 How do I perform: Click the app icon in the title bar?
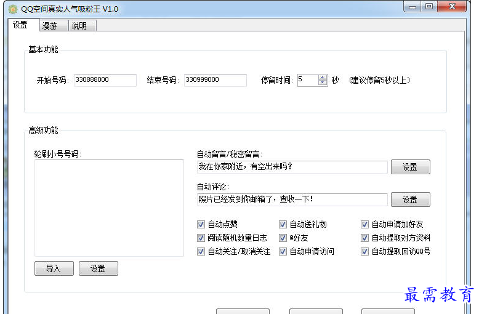[12, 9]
